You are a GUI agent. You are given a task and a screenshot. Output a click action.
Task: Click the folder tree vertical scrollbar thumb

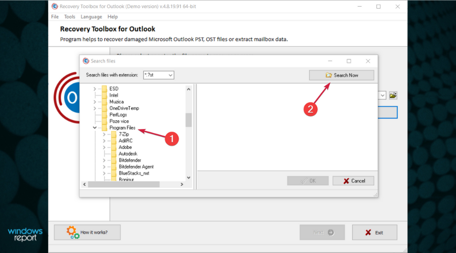tap(188, 120)
